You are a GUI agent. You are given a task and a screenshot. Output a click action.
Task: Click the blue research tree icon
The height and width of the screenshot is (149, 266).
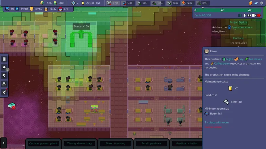256,3
